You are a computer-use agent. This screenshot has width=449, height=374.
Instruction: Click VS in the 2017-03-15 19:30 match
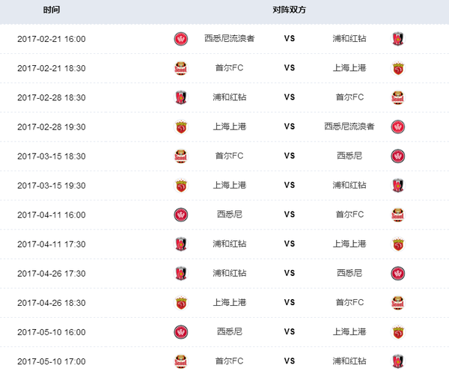tap(290, 185)
